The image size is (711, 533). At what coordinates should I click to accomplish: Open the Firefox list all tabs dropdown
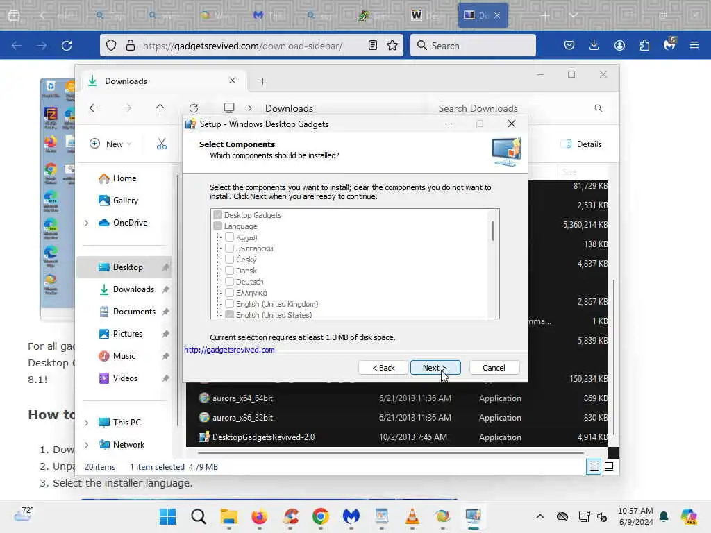[x=574, y=15]
